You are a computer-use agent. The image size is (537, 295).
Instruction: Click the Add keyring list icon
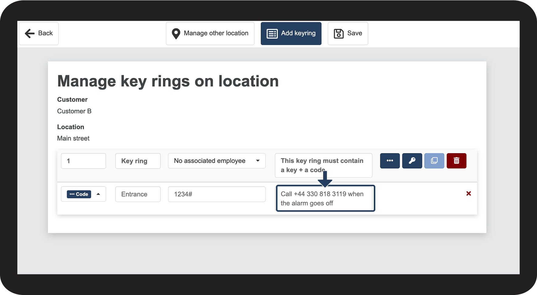click(x=272, y=34)
